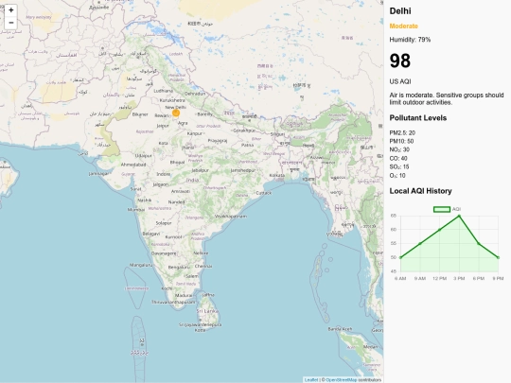
Task: Click Indore label on the map
Action: [164, 174]
